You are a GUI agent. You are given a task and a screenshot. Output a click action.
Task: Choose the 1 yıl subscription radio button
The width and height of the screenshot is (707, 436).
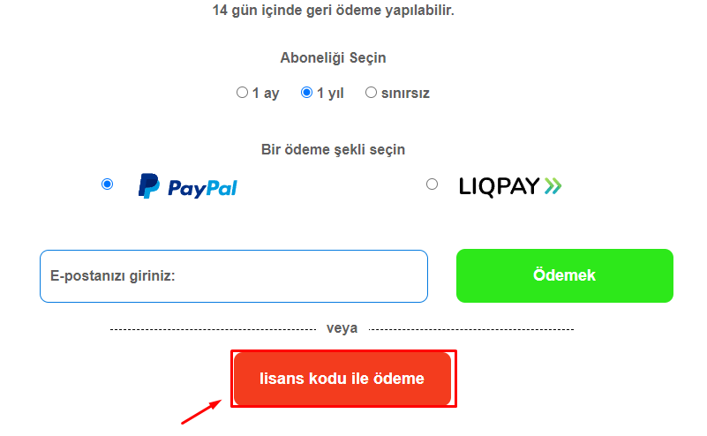[x=306, y=93]
